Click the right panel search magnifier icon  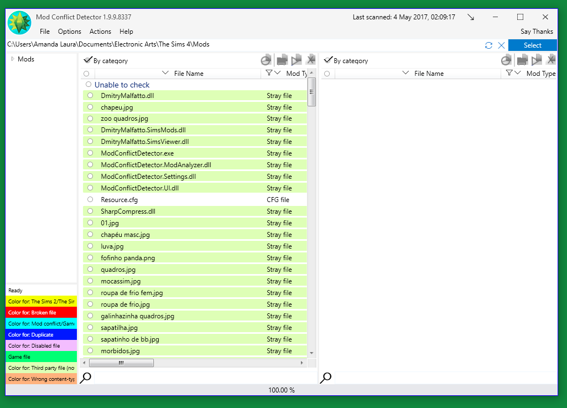point(325,378)
